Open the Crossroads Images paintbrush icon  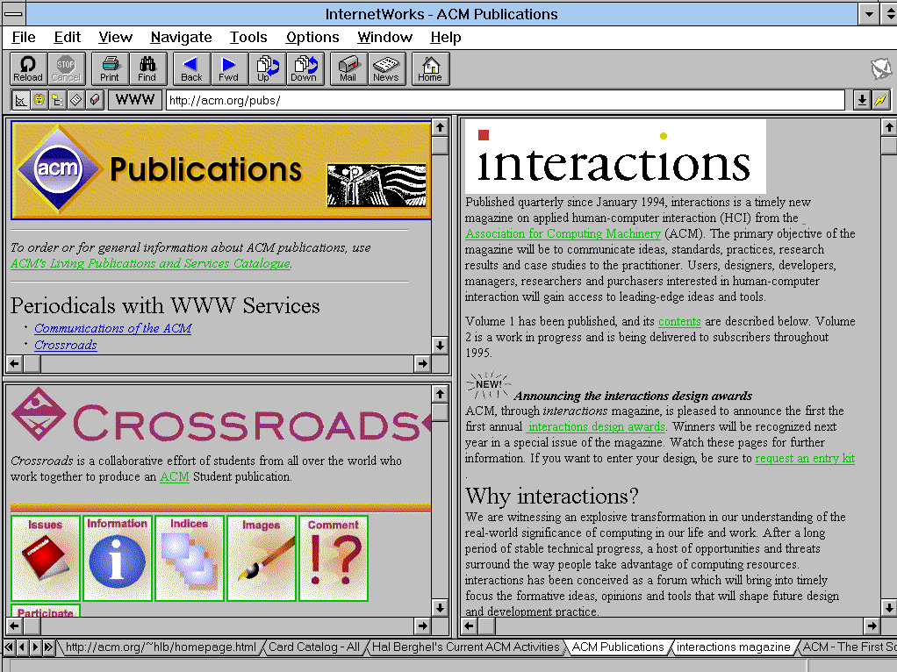click(262, 558)
